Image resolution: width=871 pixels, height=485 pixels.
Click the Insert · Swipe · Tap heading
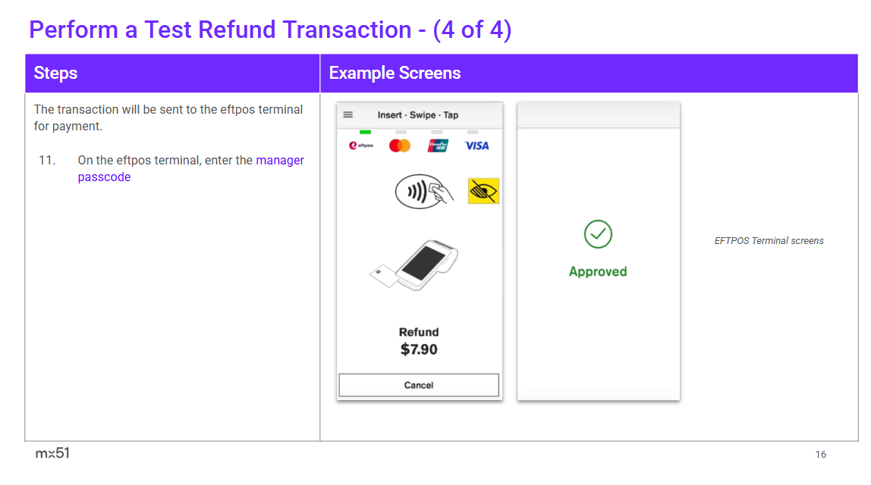(418, 115)
